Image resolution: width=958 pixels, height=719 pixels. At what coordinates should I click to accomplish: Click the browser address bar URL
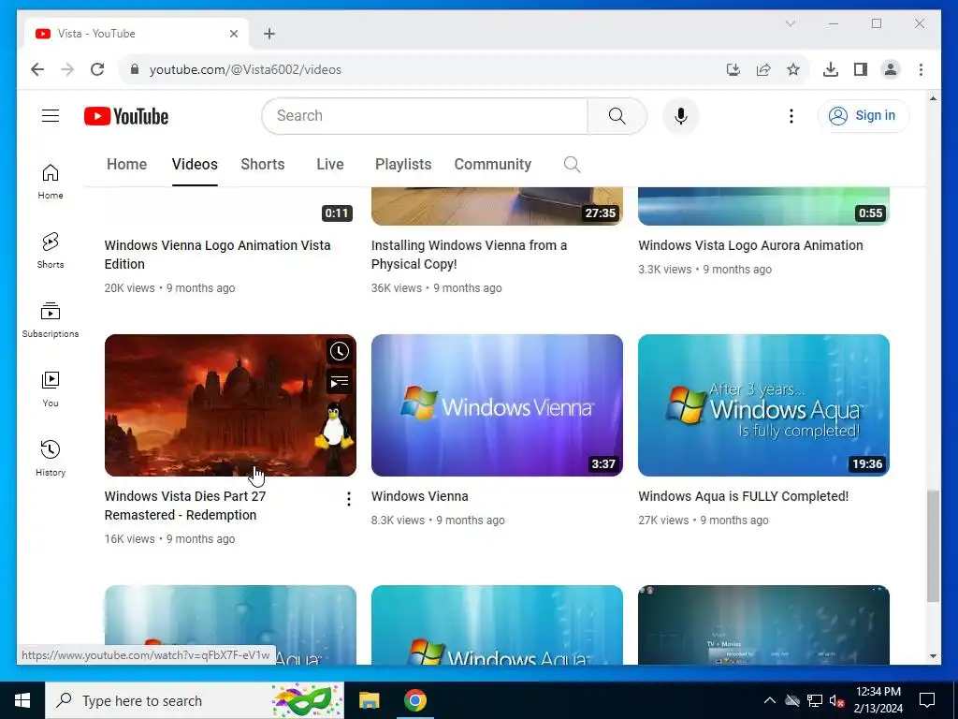click(246, 69)
